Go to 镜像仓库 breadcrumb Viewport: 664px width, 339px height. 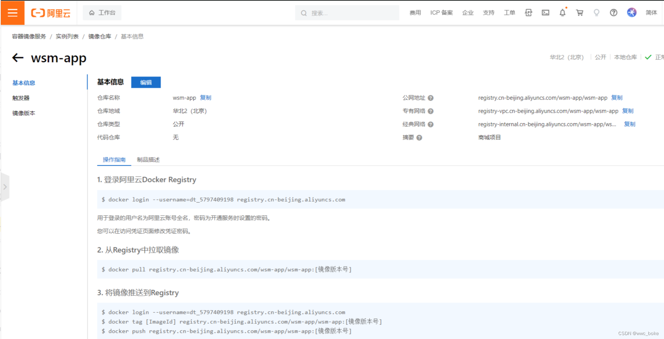[x=100, y=36]
